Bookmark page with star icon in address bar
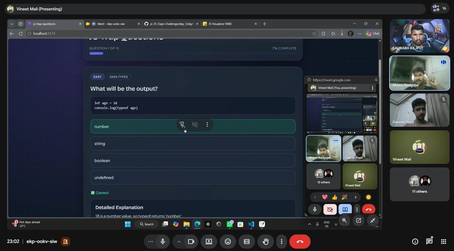454x251 pixels. [x=314, y=33]
